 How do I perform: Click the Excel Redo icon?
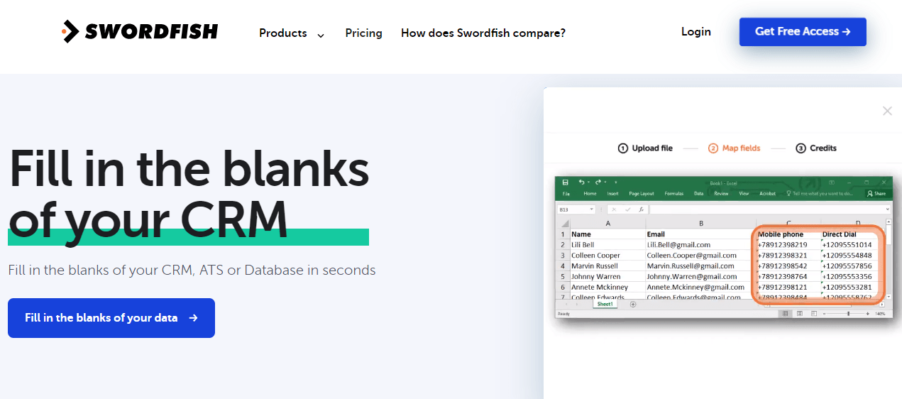pos(598,182)
